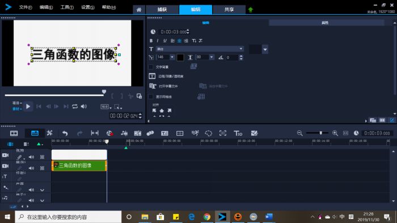Adjust the timeline zoom slider
The height and width of the screenshot is (223, 397).
pos(321,133)
